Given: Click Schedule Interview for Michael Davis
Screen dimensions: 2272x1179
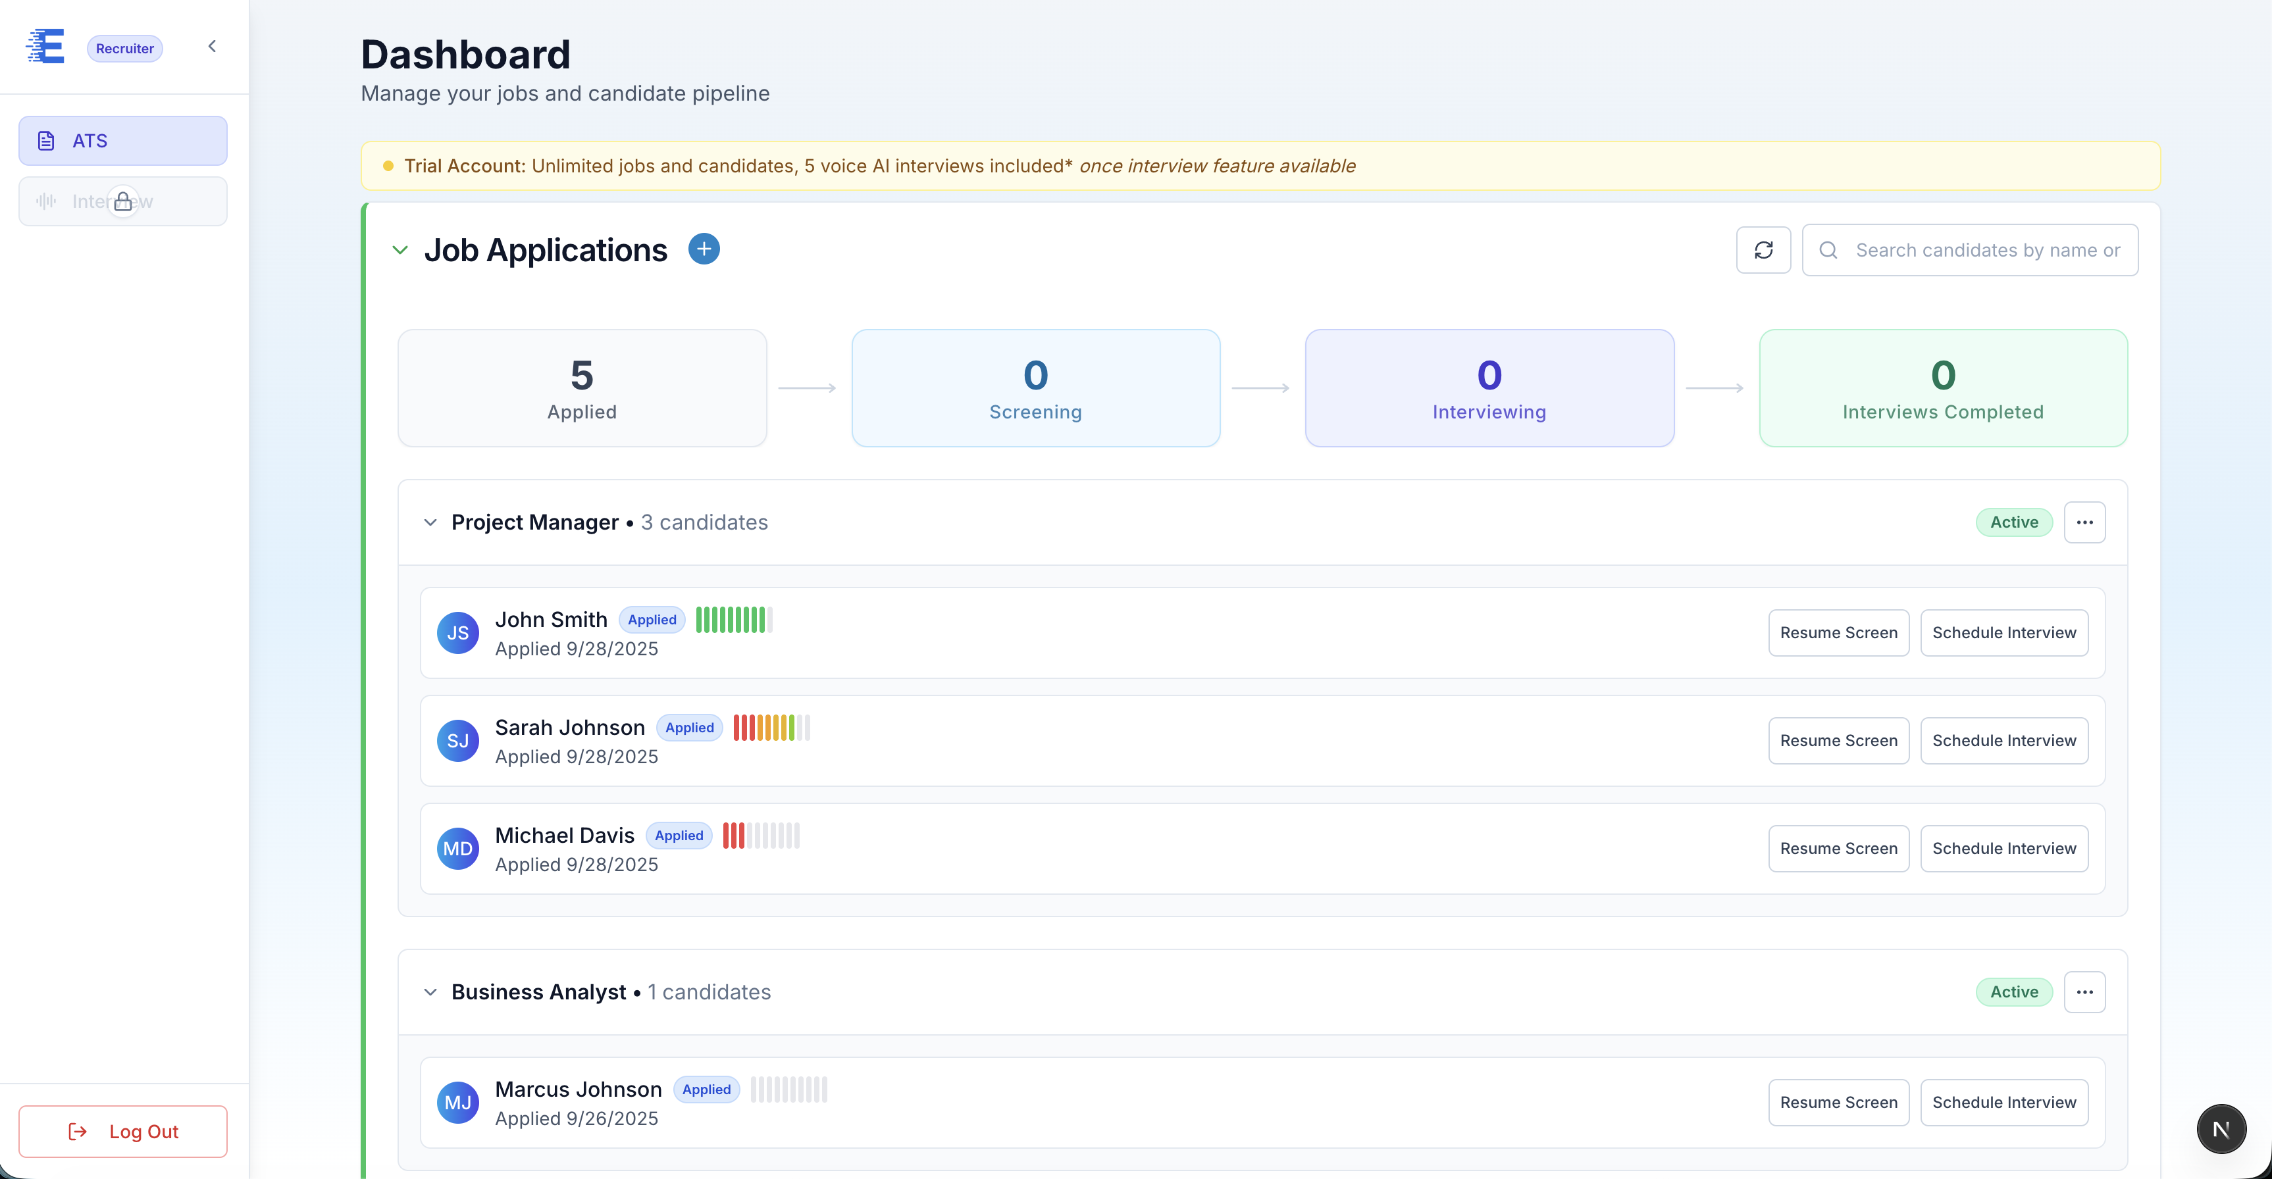Looking at the screenshot, I should [2003, 848].
